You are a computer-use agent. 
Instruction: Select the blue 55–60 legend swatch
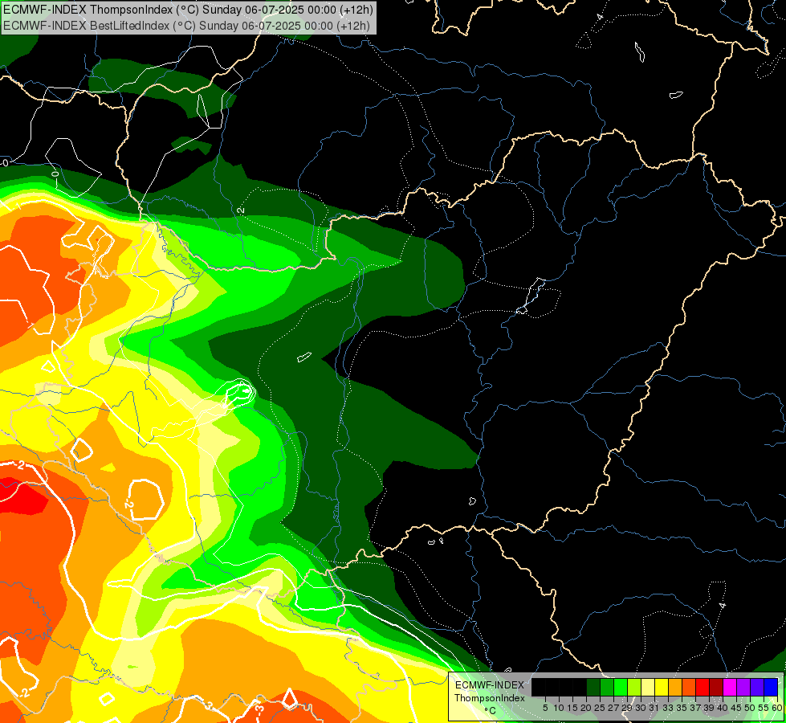771,688
